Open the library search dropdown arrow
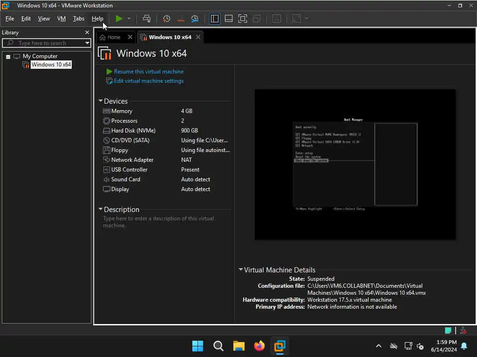The image size is (477, 357). coord(87,43)
